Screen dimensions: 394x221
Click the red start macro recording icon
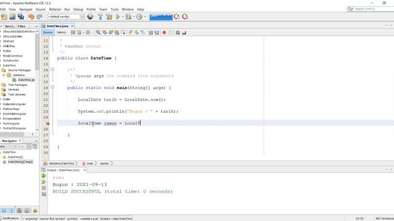point(164,33)
